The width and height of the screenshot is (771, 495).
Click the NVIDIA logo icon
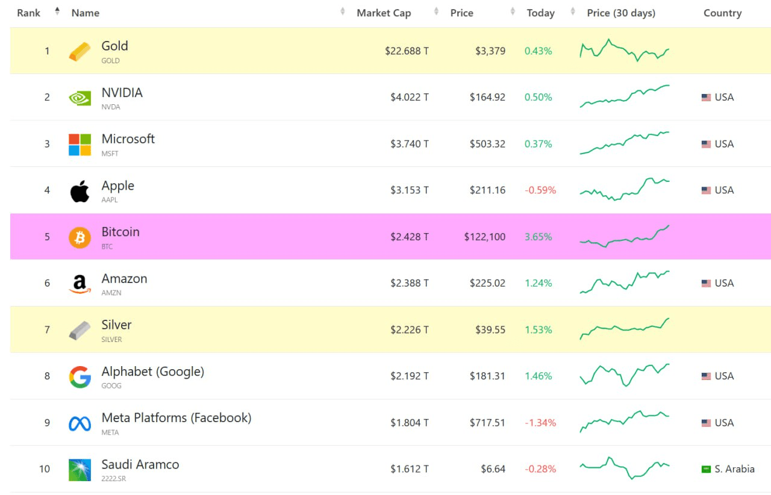(80, 98)
